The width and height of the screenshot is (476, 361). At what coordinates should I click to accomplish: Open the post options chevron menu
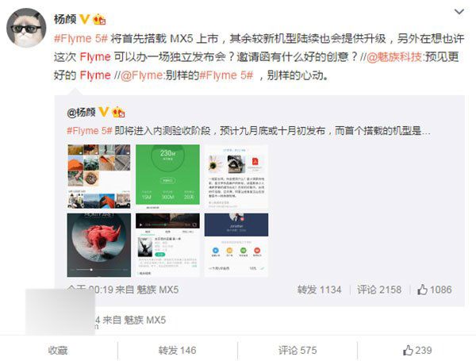coord(459,12)
